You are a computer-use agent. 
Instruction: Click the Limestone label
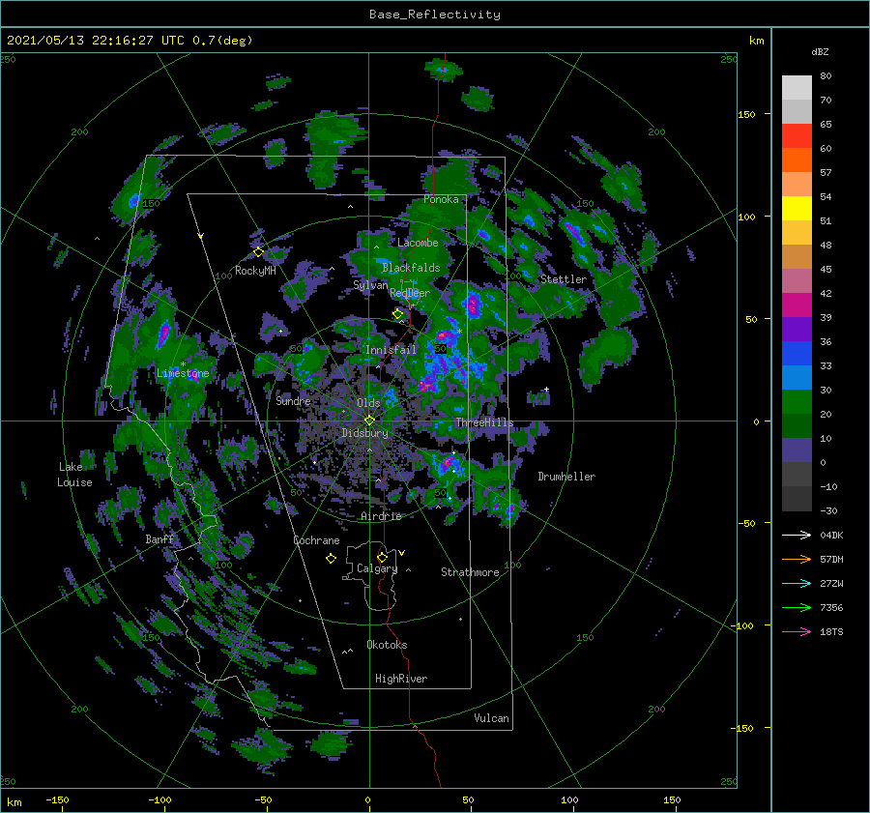pos(183,373)
